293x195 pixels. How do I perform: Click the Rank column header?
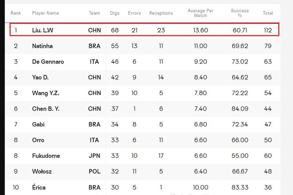click(x=16, y=13)
